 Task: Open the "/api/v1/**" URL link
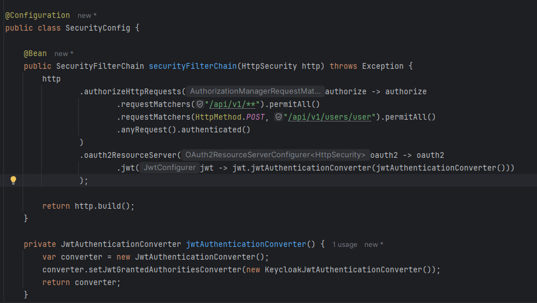point(232,104)
